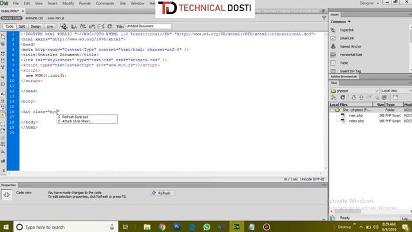The width and height of the screenshot is (412, 232).
Task: Click the Select Parent Tag coding icon
Action: click(x=3, y=77)
